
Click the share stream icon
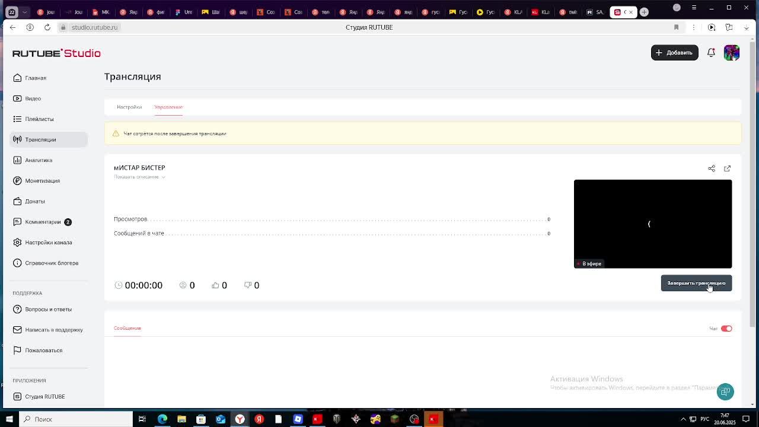click(x=712, y=168)
